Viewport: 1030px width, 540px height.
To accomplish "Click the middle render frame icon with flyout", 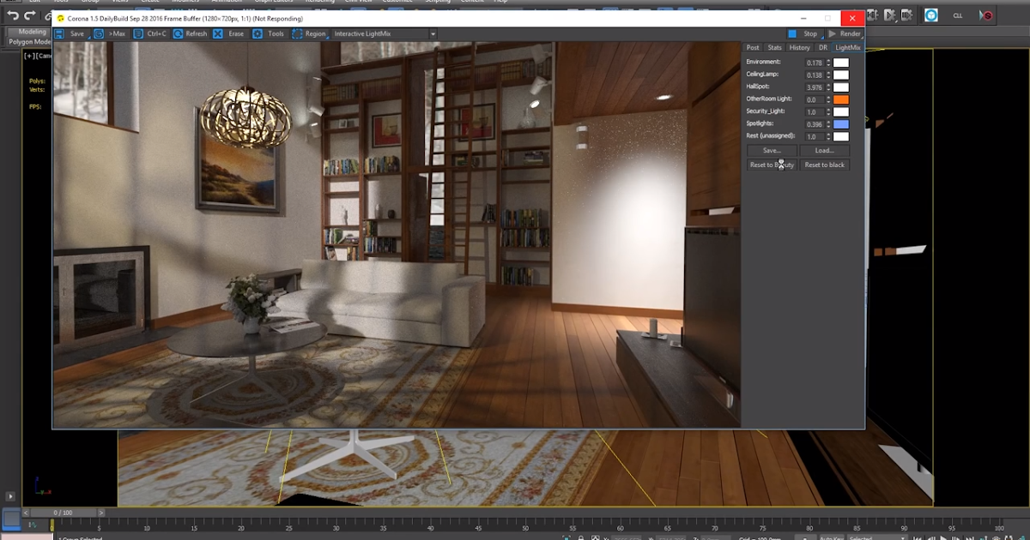I will pyautogui.click(x=890, y=15).
